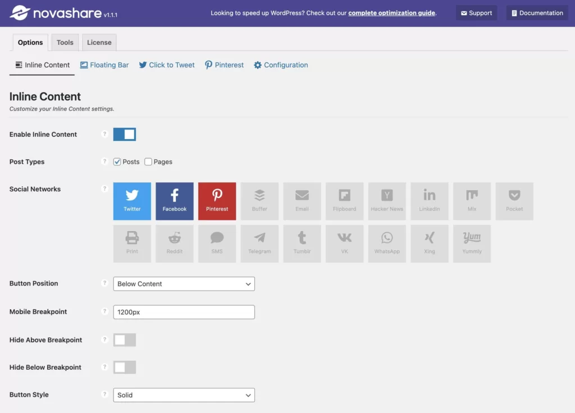Turn on the Telegram share button

click(x=259, y=244)
